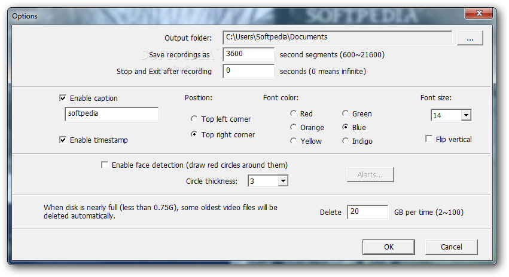
Task: Click the disk nearly full notice text
Action: 160,211
